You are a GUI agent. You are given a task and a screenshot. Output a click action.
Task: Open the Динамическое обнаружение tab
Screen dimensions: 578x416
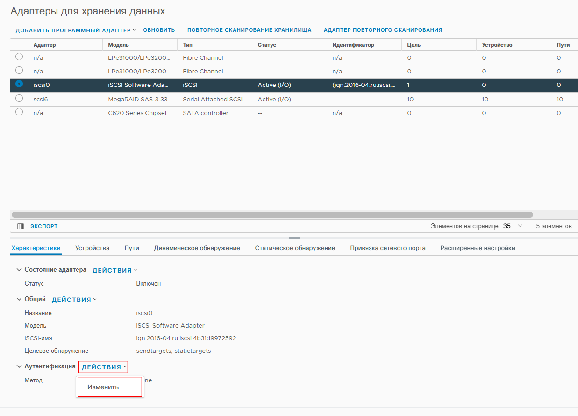click(197, 248)
